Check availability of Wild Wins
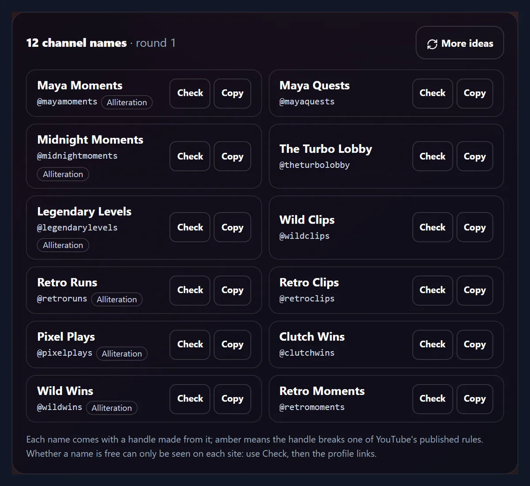The height and width of the screenshot is (486, 530). tap(190, 399)
